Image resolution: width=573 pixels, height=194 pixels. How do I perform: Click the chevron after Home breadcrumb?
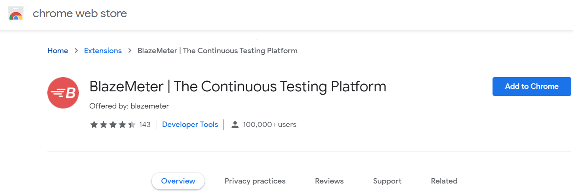(x=76, y=51)
